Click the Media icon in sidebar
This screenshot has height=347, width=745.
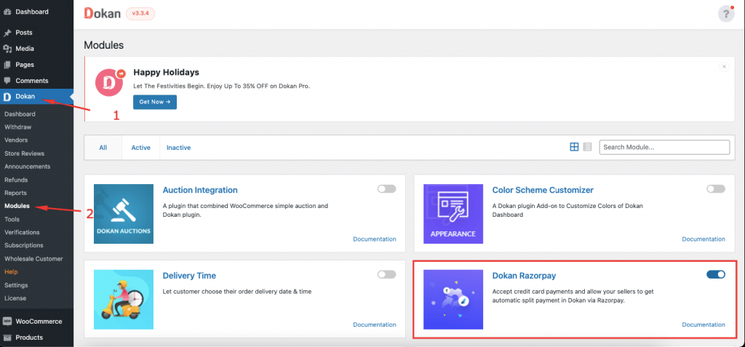coord(7,49)
